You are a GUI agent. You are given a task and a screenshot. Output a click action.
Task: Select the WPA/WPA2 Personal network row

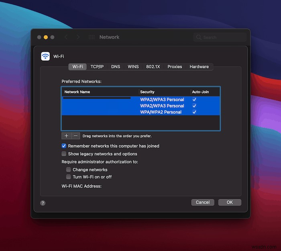tap(140, 112)
